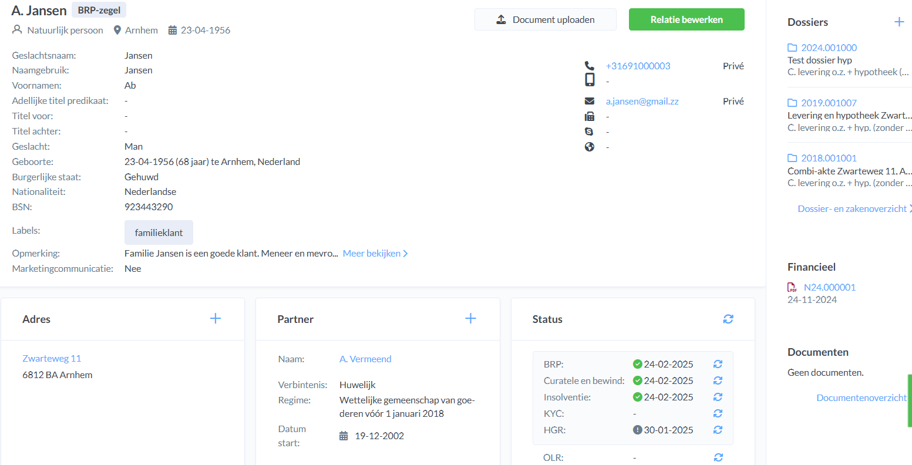Screen dimensions: 912x465
Task: Click the a.jansen@gmail.zz email address
Action: (642, 101)
